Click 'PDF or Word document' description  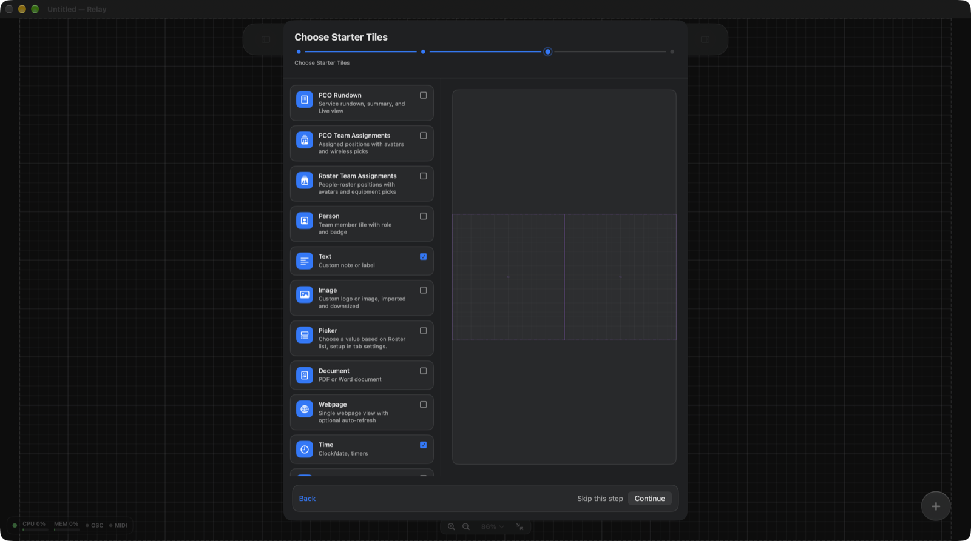coord(350,380)
